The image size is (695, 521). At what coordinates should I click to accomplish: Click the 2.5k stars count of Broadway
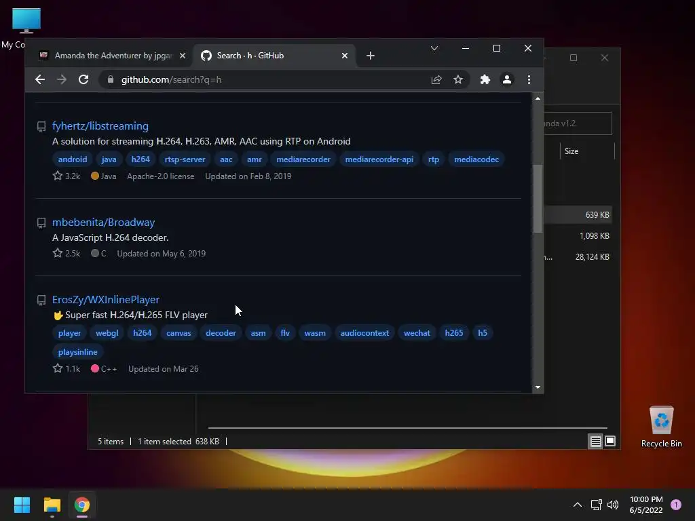pos(67,254)
